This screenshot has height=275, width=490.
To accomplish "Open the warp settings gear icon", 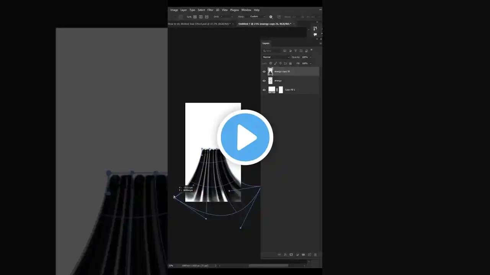I will coord(271,17).
